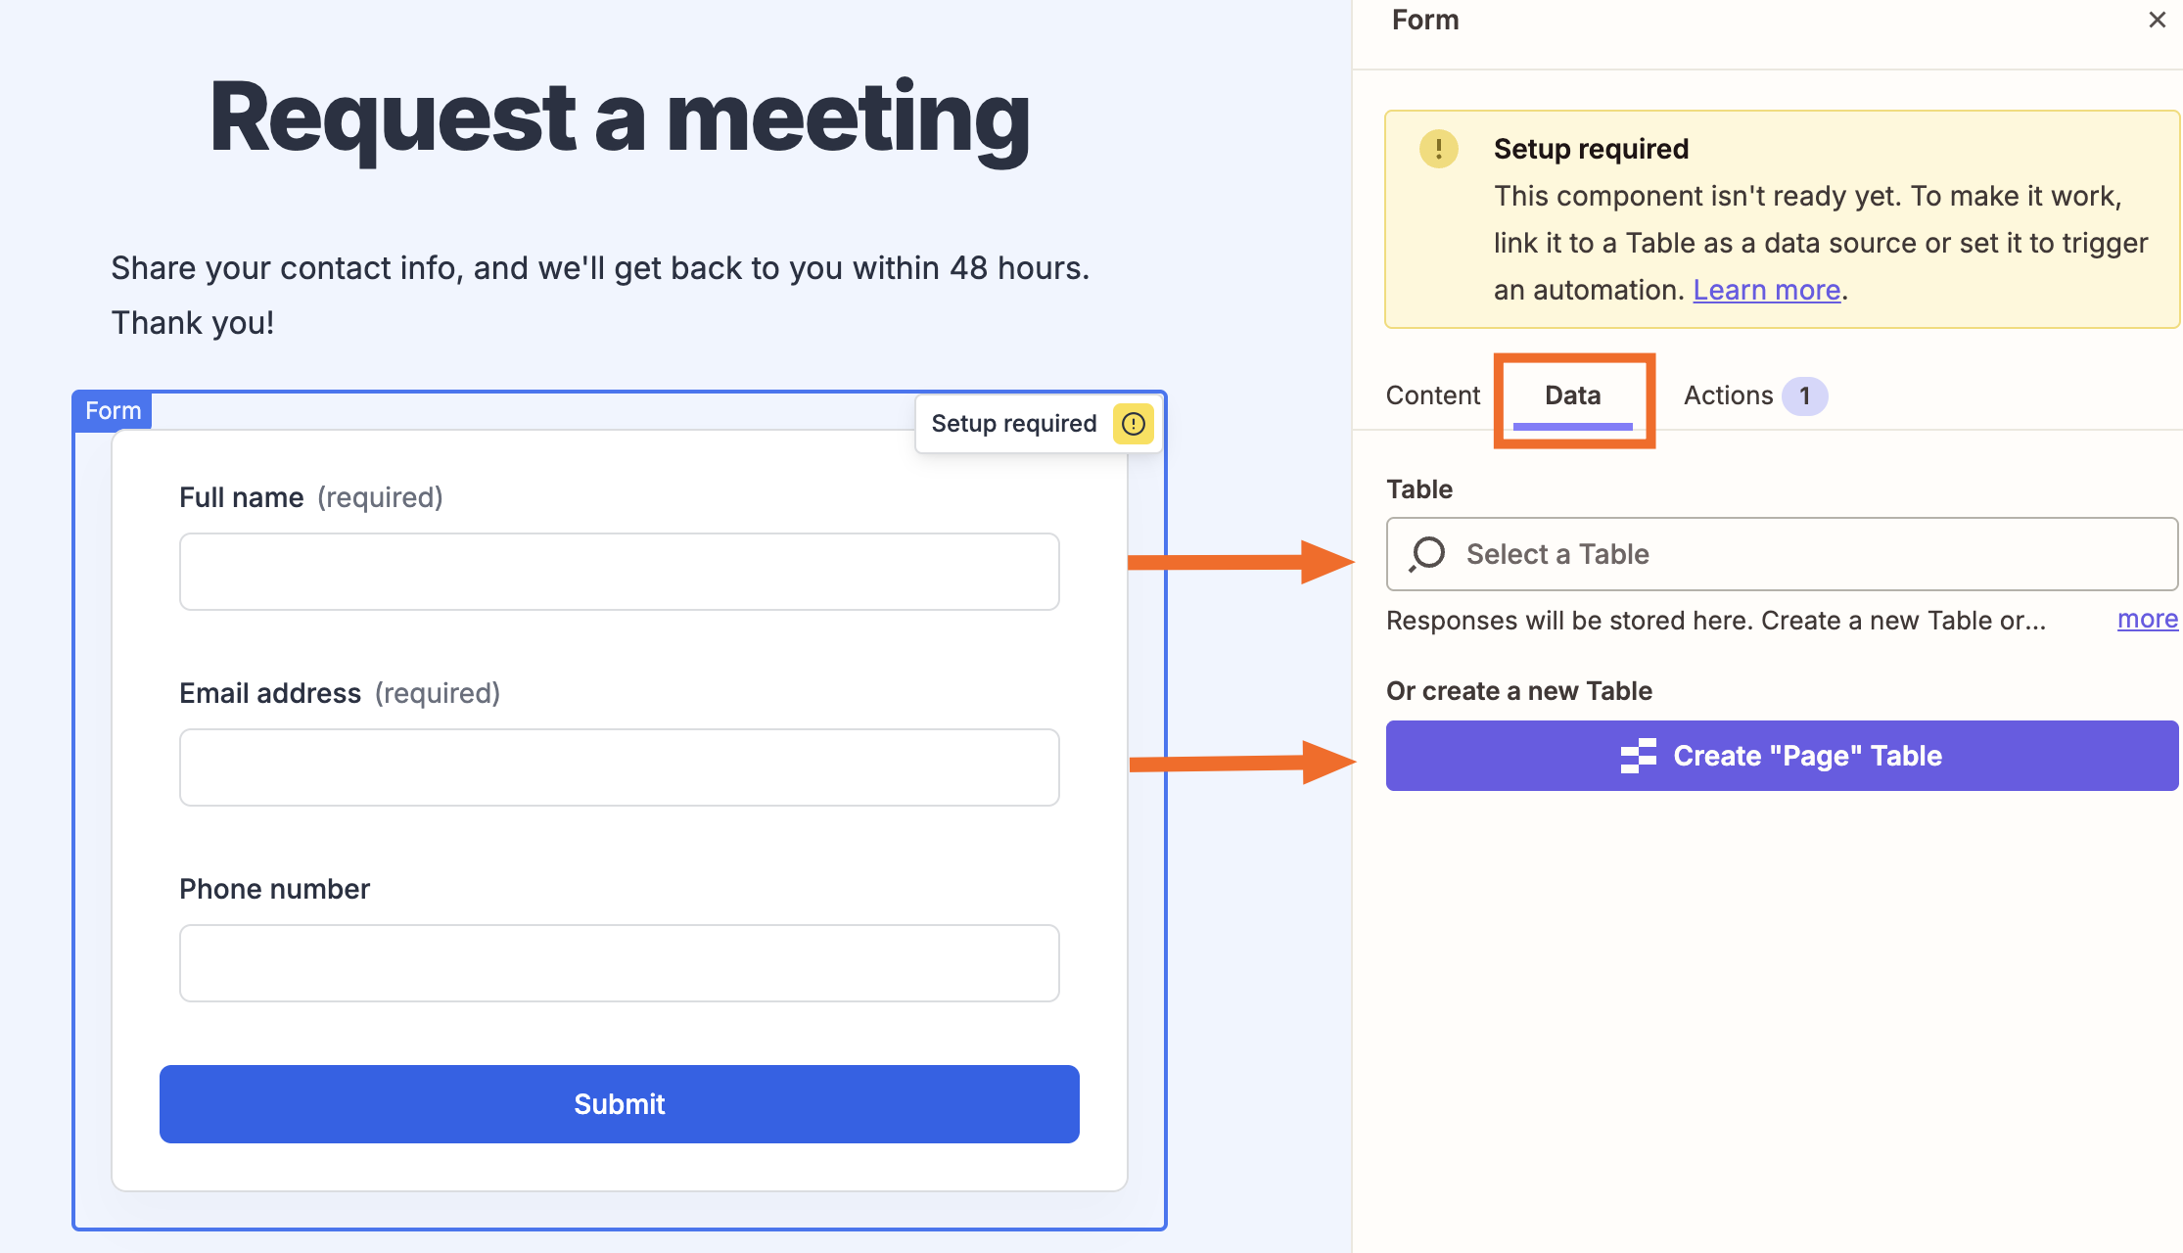Open the Actions tab

[x=1727, y=395]
